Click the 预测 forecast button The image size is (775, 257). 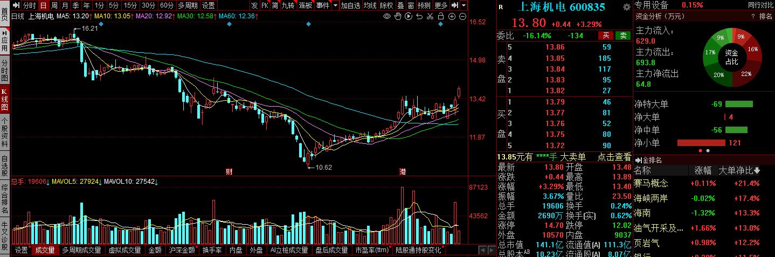click(x=424, y=5)
